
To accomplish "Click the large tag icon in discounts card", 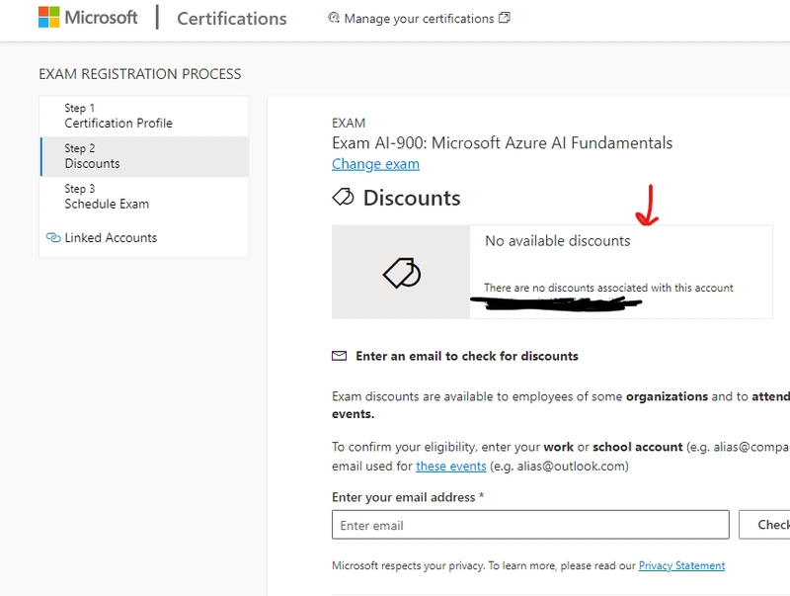I will 401,273.
